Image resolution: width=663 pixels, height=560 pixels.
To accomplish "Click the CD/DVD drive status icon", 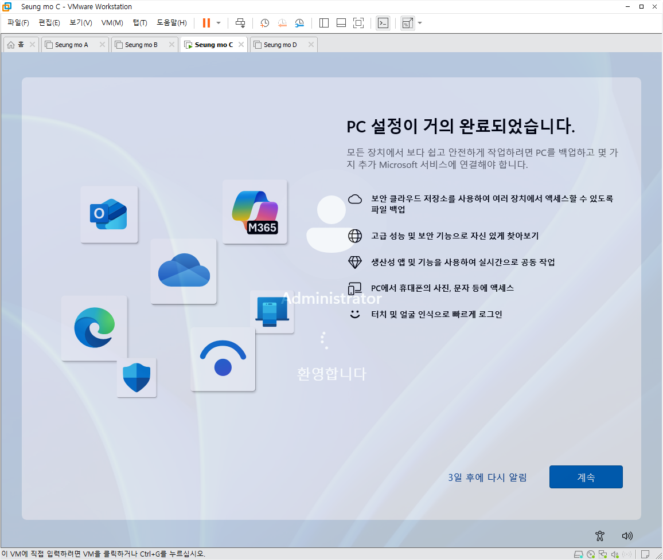I will click(x=591, y=554).
